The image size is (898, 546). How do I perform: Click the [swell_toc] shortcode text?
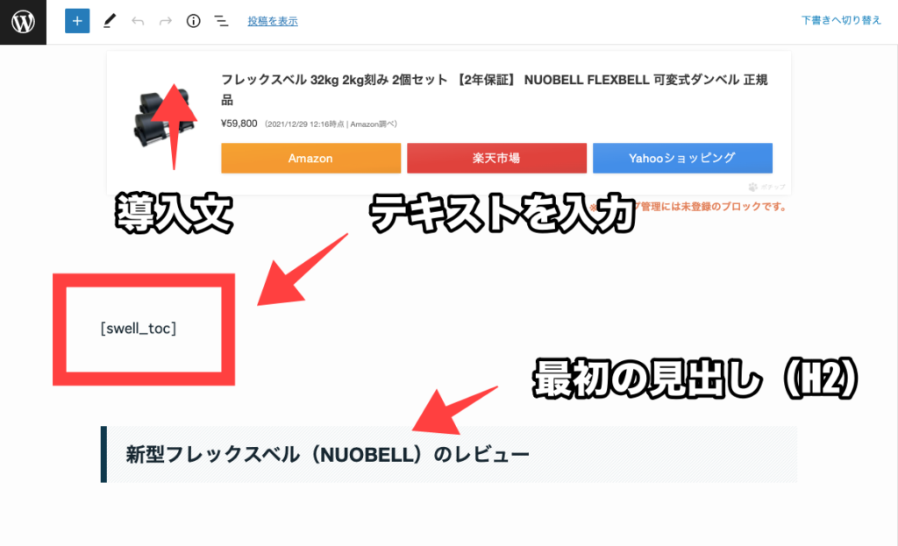pos(139,329)
